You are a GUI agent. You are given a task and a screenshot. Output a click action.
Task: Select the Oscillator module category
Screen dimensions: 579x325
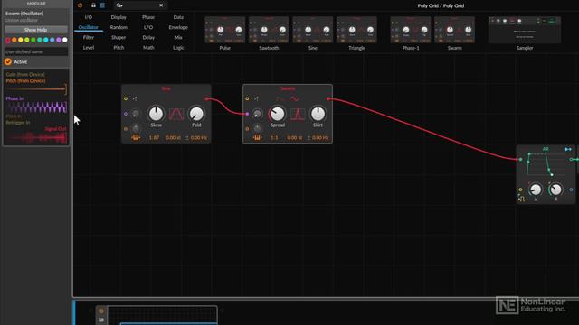coord(89,27)
